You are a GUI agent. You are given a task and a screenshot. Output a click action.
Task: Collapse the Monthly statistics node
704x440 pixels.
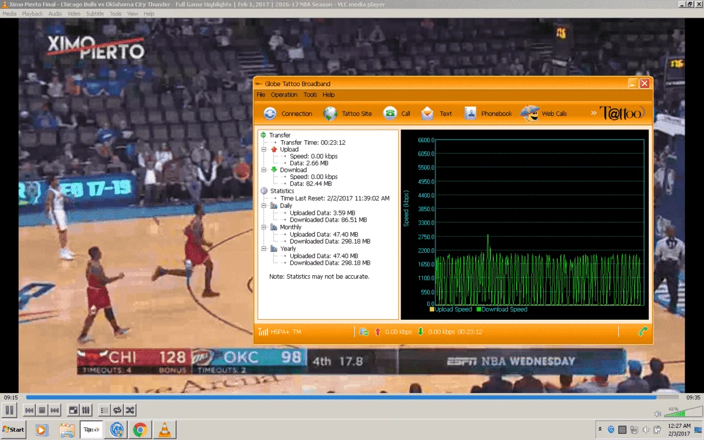(264, 227)
